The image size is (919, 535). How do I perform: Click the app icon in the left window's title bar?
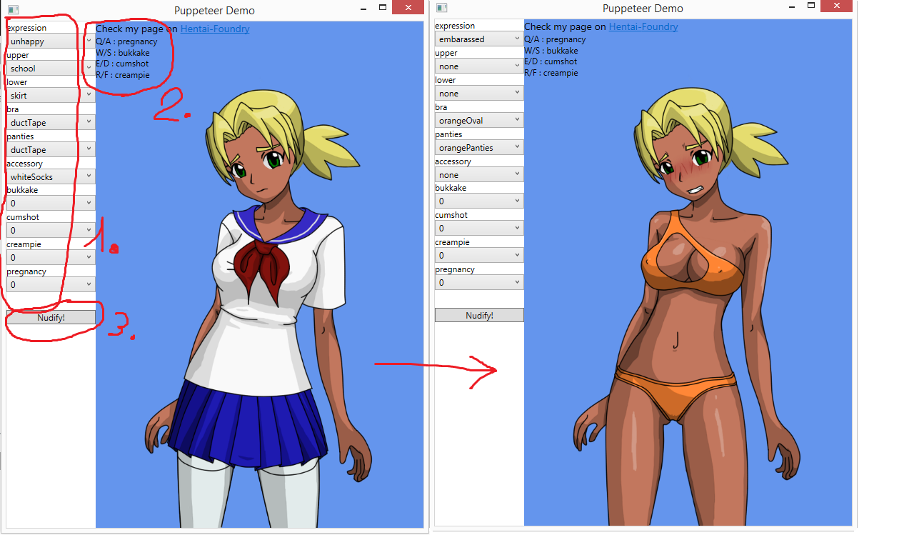13,10
